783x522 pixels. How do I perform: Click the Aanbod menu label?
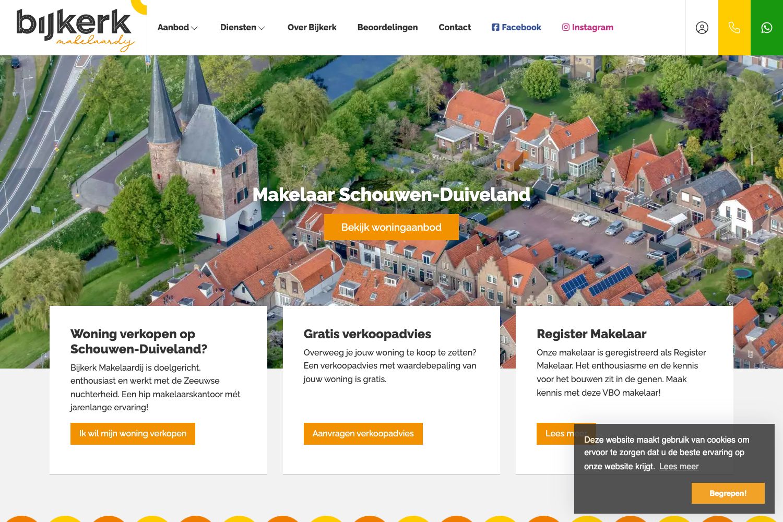[173, 27]
